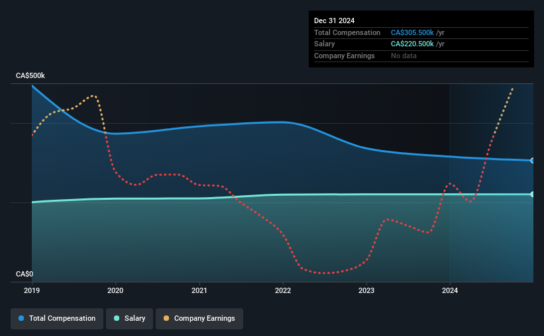544x336 pixels.
Task: Click the CA$220.500k salary value
Action: (412, 44)
